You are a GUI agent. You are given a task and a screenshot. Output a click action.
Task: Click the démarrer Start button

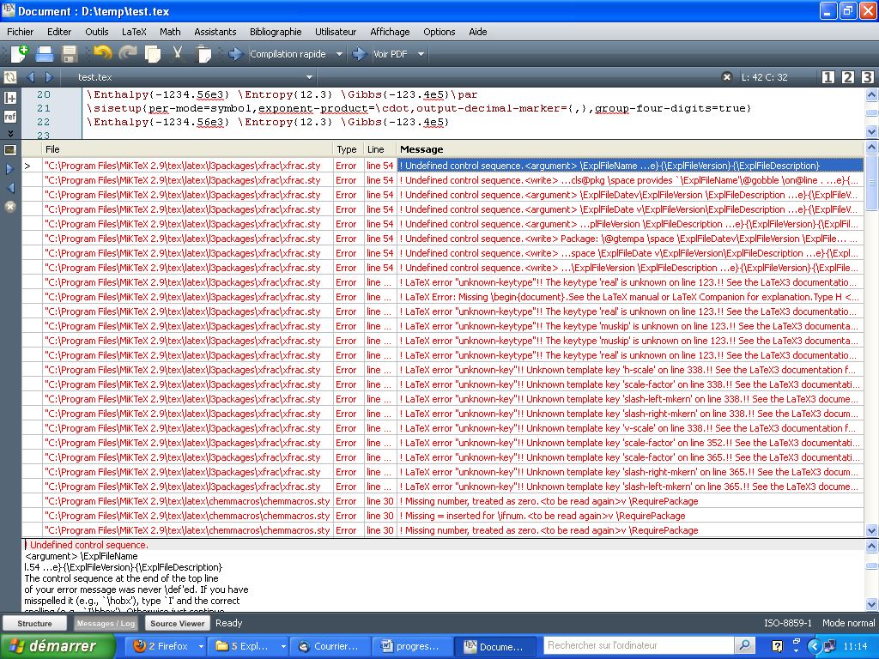point(58,646)
